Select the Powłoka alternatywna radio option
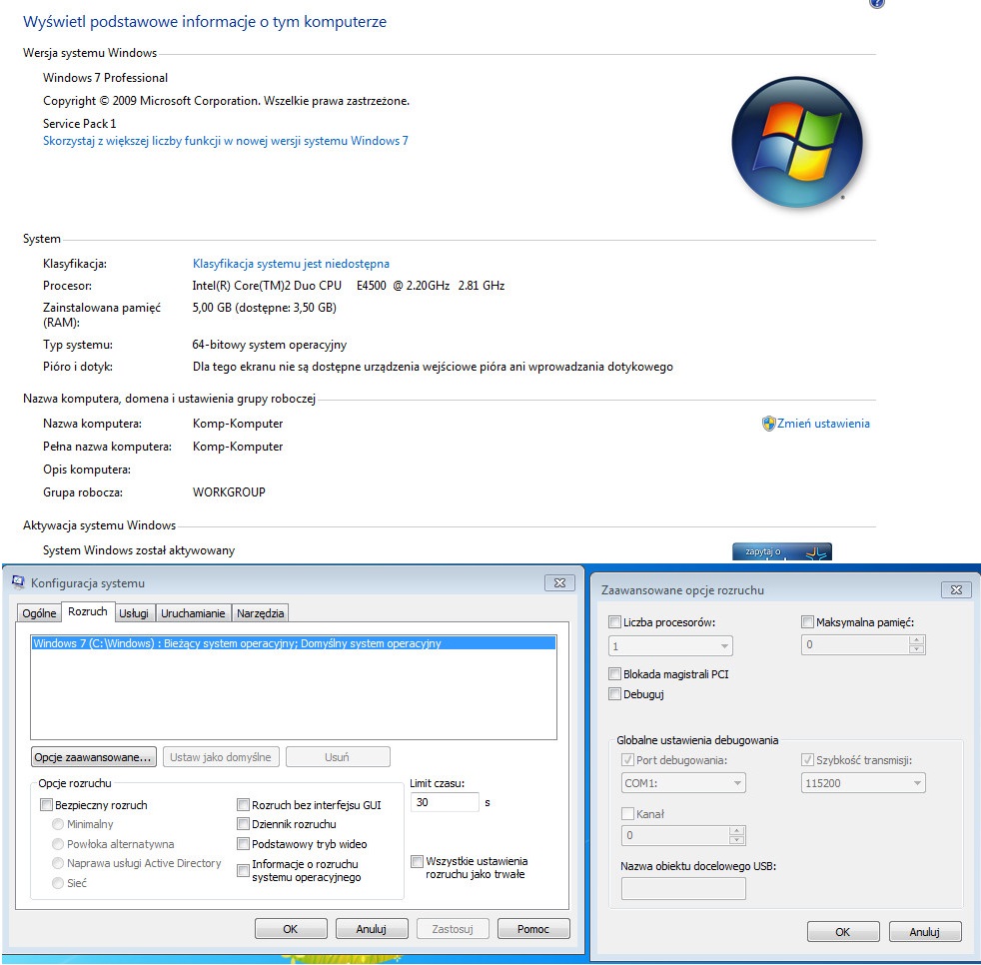Image resolution: width=981 pixels, height=965 pixels. (58, 844)
